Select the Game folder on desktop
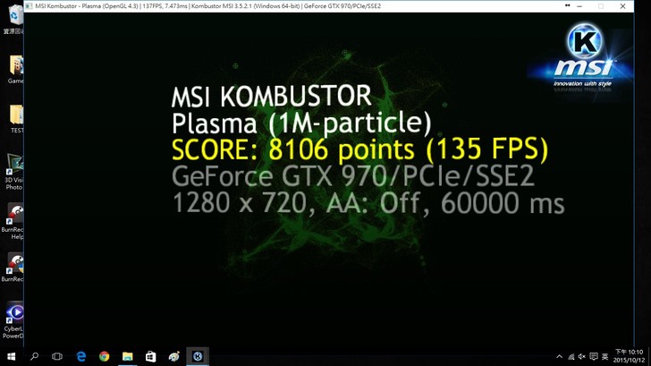The width and height of the screenshot is (651, 366). pyautogui.click(x=16, y=69)
